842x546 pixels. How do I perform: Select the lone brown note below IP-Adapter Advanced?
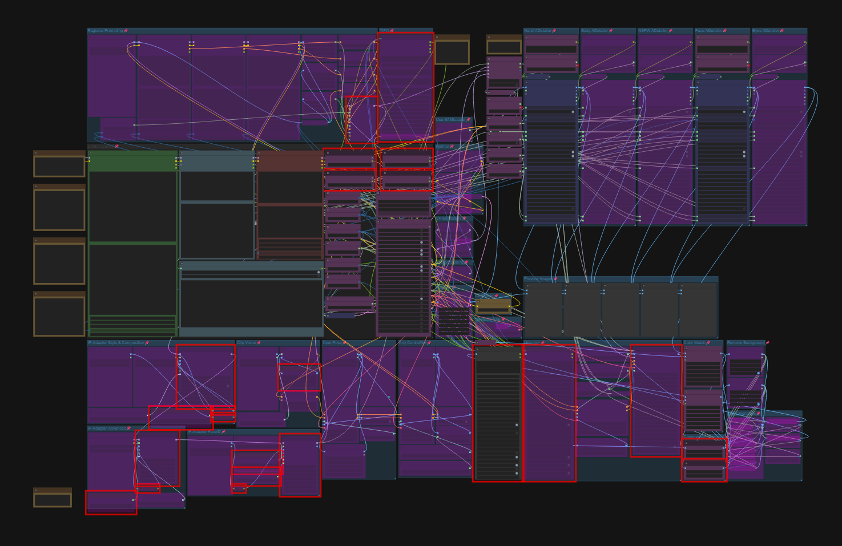(53, 498)
